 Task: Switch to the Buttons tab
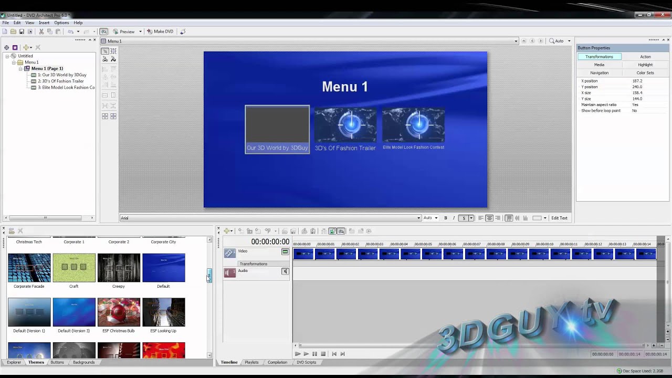coord(57,362)
